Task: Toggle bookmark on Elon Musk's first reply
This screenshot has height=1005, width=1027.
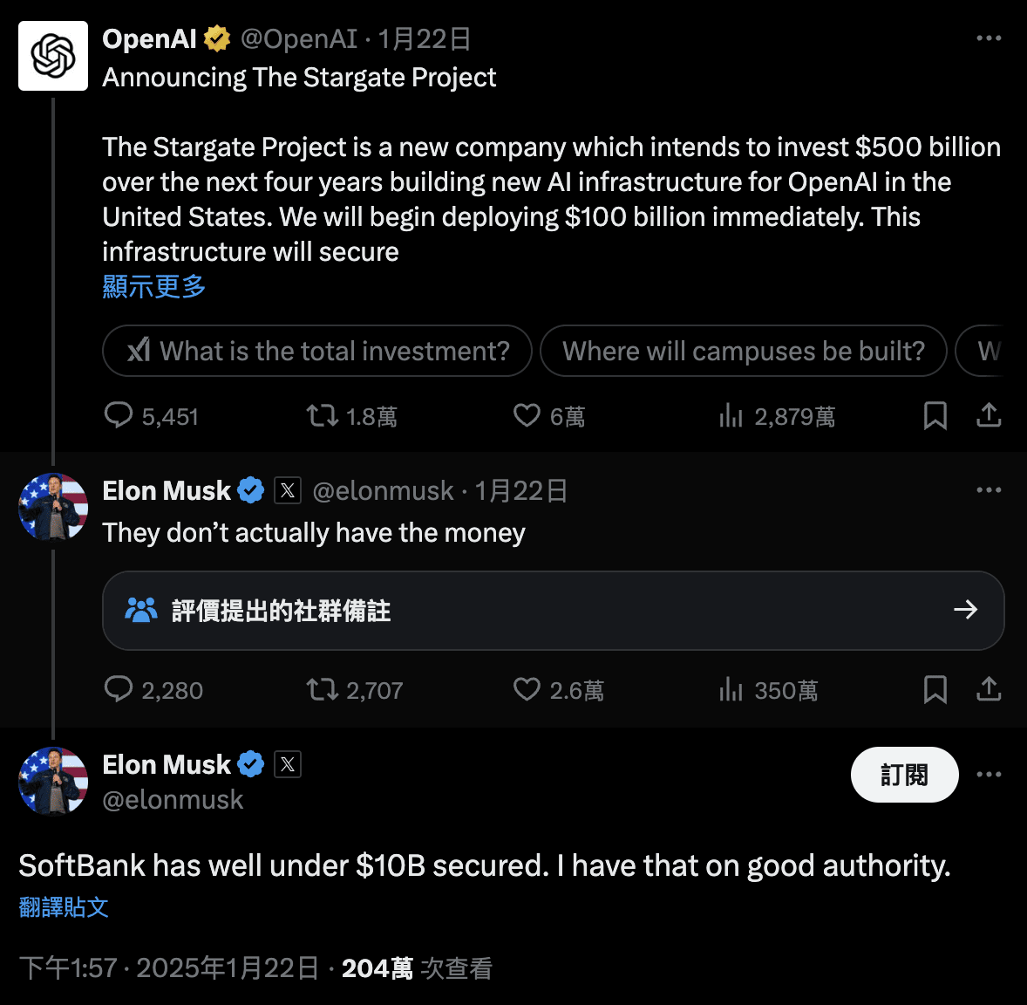Action: coord(935,690)
